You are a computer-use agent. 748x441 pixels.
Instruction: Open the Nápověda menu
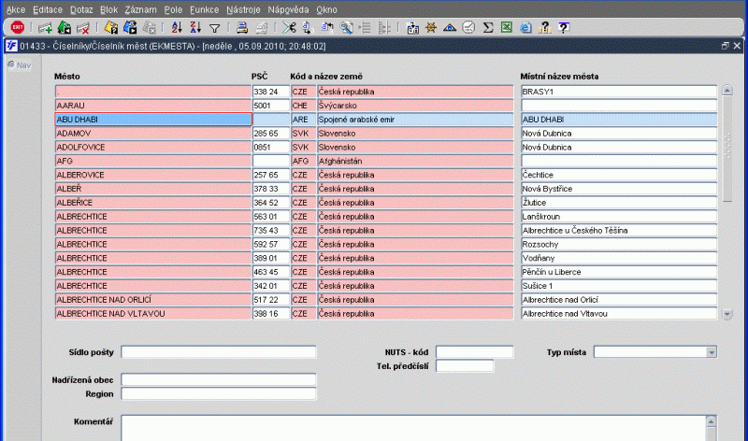tap(288, 9)
